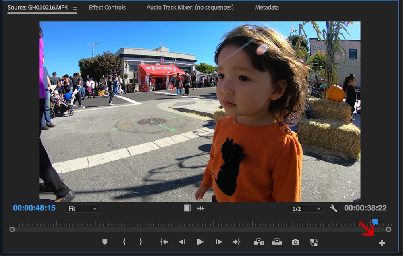The image size is (403, 256).
Task: Click the Overwrite icon
Action: coord(277,241)
